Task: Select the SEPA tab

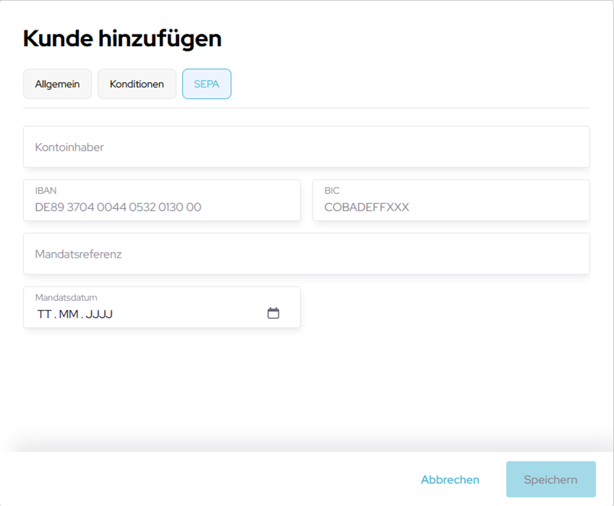Action: click(x=207, y=84)
